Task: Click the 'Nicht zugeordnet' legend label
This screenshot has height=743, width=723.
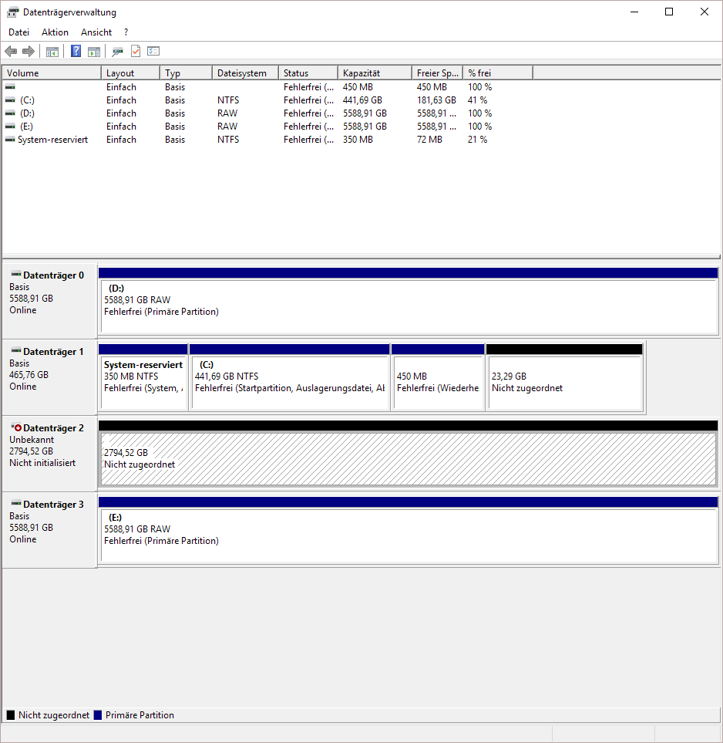Action: click(54, 715)
